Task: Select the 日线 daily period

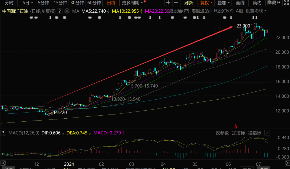Action: point(111,3)
